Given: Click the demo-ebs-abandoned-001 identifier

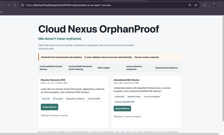Looking at the screenshot, I should (126, 83).
